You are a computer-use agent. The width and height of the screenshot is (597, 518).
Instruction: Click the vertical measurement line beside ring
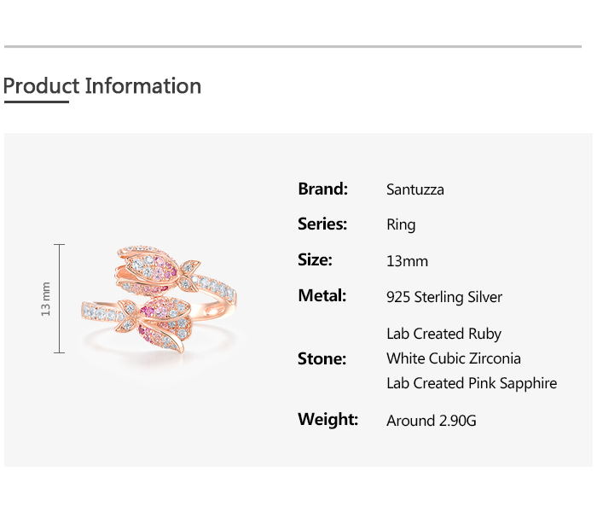pyautogui.click(x=60, y=299)
